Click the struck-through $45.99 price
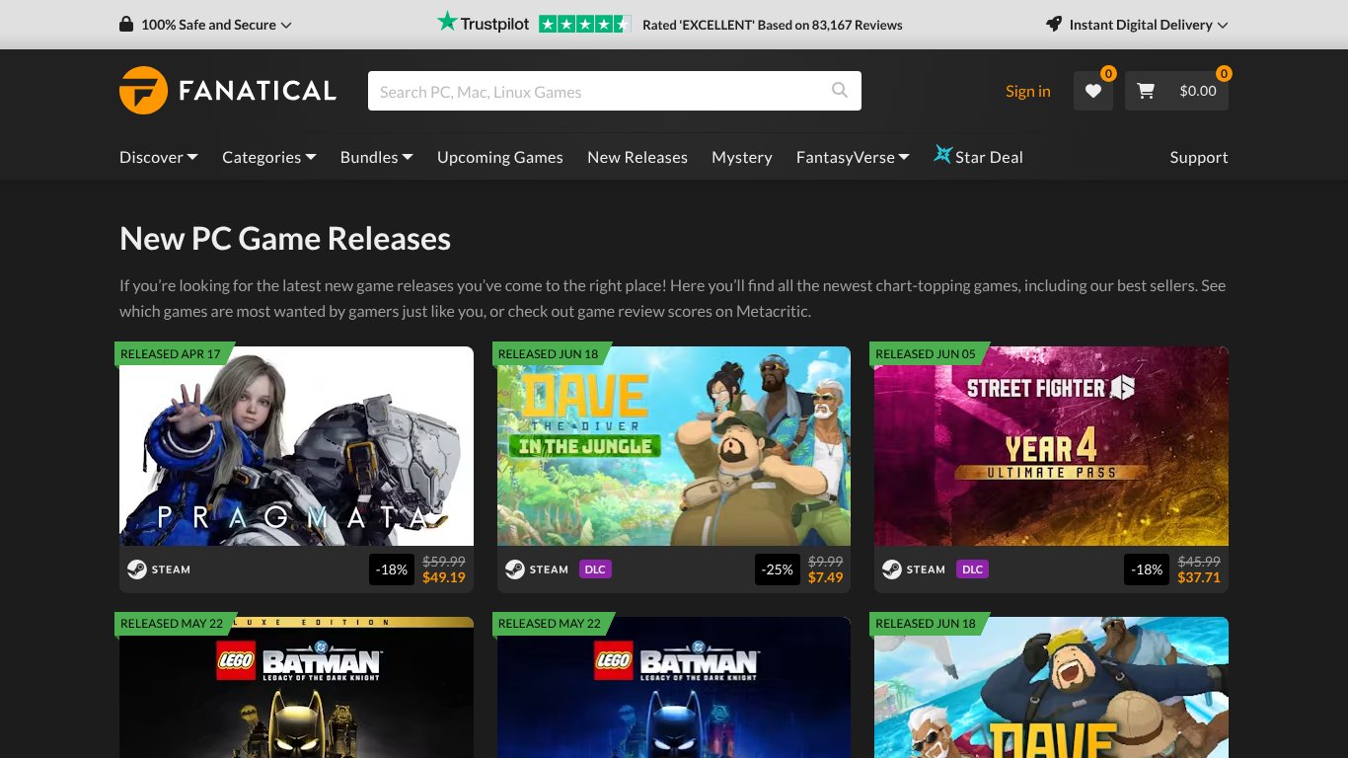 pyautogui.click(x=1199, y=562)
